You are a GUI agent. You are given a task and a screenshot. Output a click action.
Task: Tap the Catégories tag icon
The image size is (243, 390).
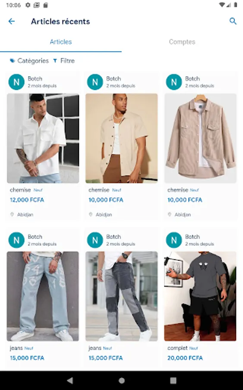point(12,61)
